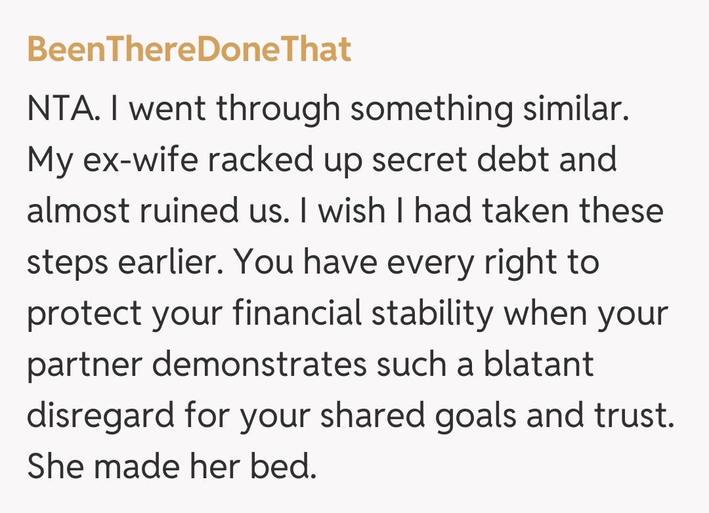This screenshot has height=513, width=709.
Task: Open the BeenThereDoneThat user profile
Action: (189, 50)
